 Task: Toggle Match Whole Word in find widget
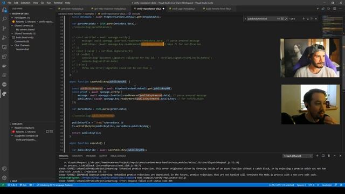[x=282, y=19]
